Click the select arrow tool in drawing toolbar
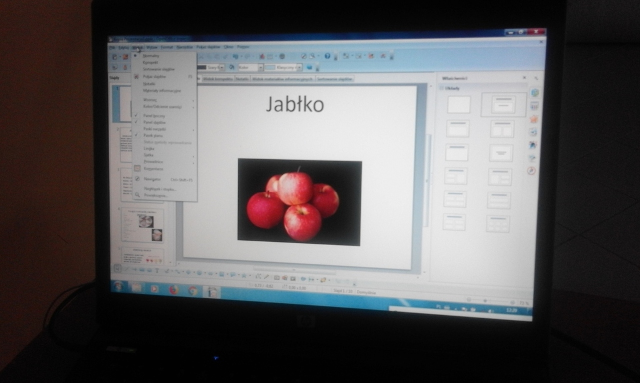The width and height of the screenshot is (640, 383). pos(117,268)
